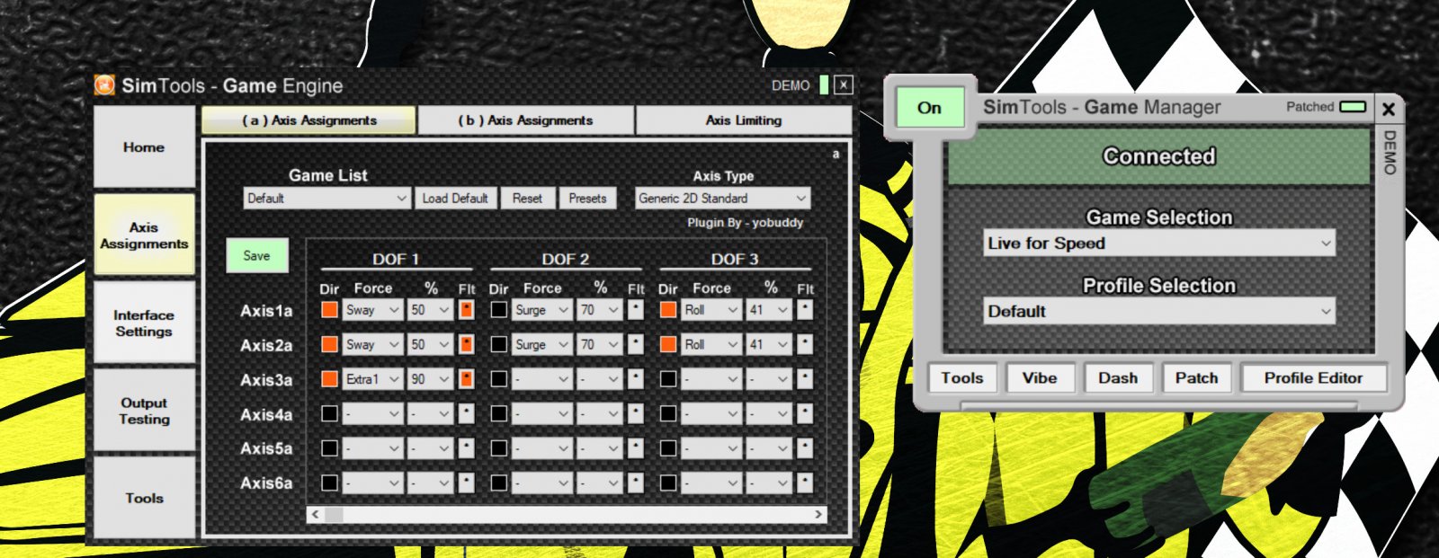Open the Home section in sidebar

[x=144, y=147]
